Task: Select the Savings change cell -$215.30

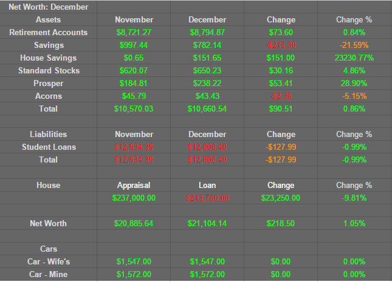Action: (x=281, y=45)
